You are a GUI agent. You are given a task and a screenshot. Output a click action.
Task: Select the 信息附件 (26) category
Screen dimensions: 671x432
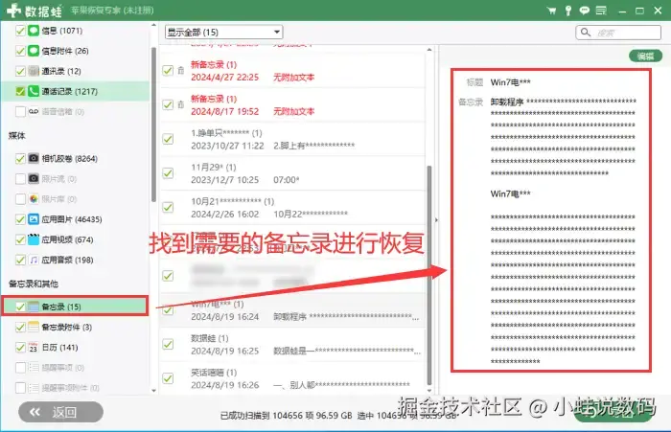click(76, 51)
